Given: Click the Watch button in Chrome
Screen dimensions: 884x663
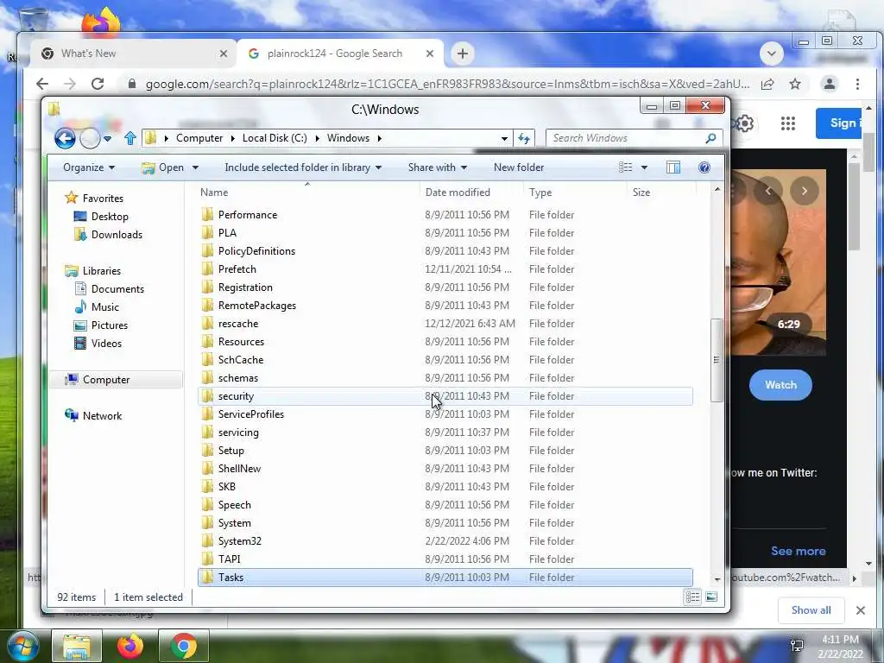Looking at the screenshot, I should click(x=780, y=385).
